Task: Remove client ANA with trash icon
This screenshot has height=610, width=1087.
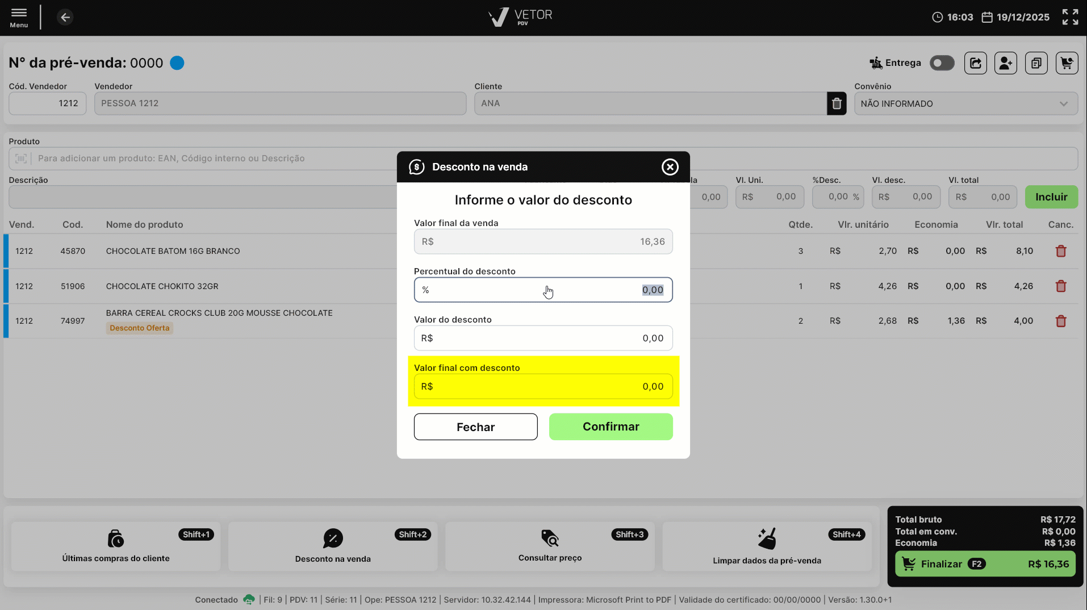Action: (837, 103)
